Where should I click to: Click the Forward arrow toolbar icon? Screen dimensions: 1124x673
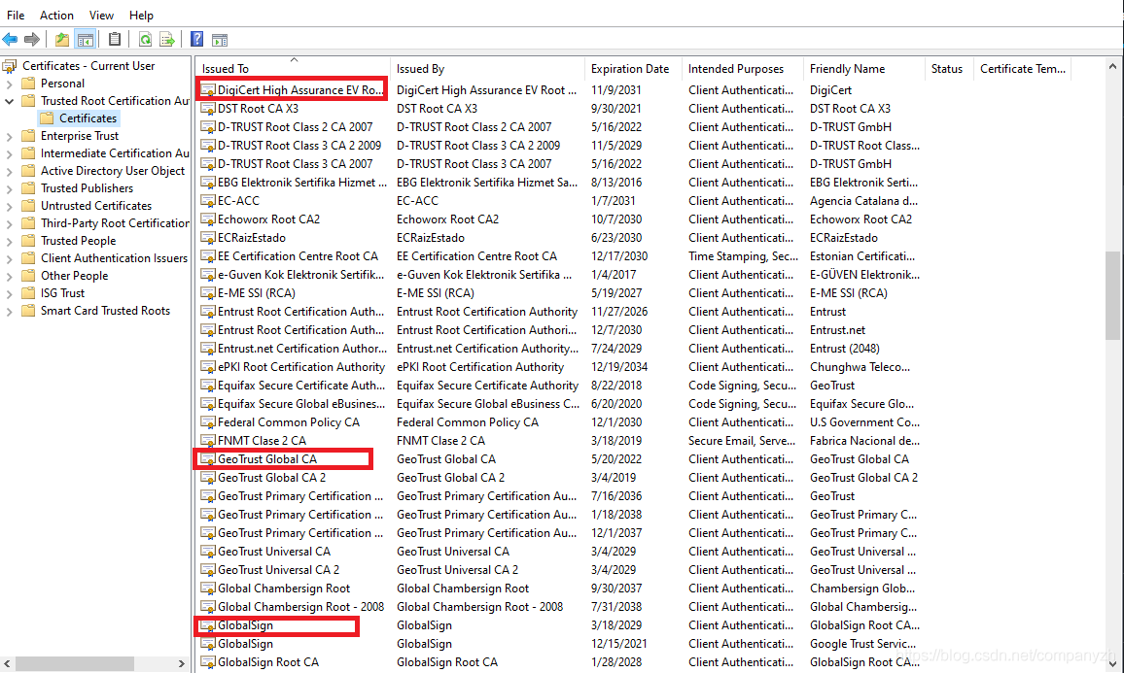[x=32, y=40]
